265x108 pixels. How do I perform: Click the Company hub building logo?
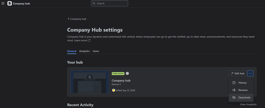[x=10, y=3]
